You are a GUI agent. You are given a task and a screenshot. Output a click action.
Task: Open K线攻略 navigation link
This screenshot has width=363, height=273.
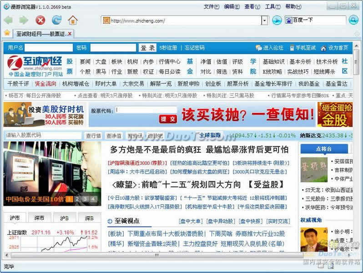coord(272,71)
